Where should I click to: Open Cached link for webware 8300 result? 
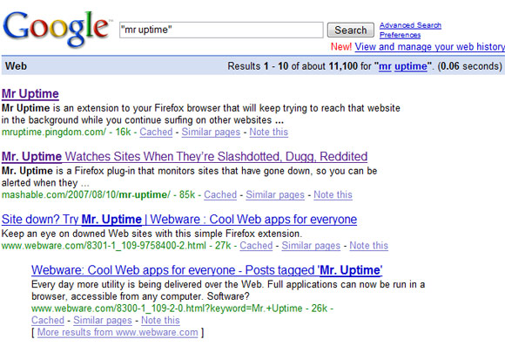pos(48,320)
